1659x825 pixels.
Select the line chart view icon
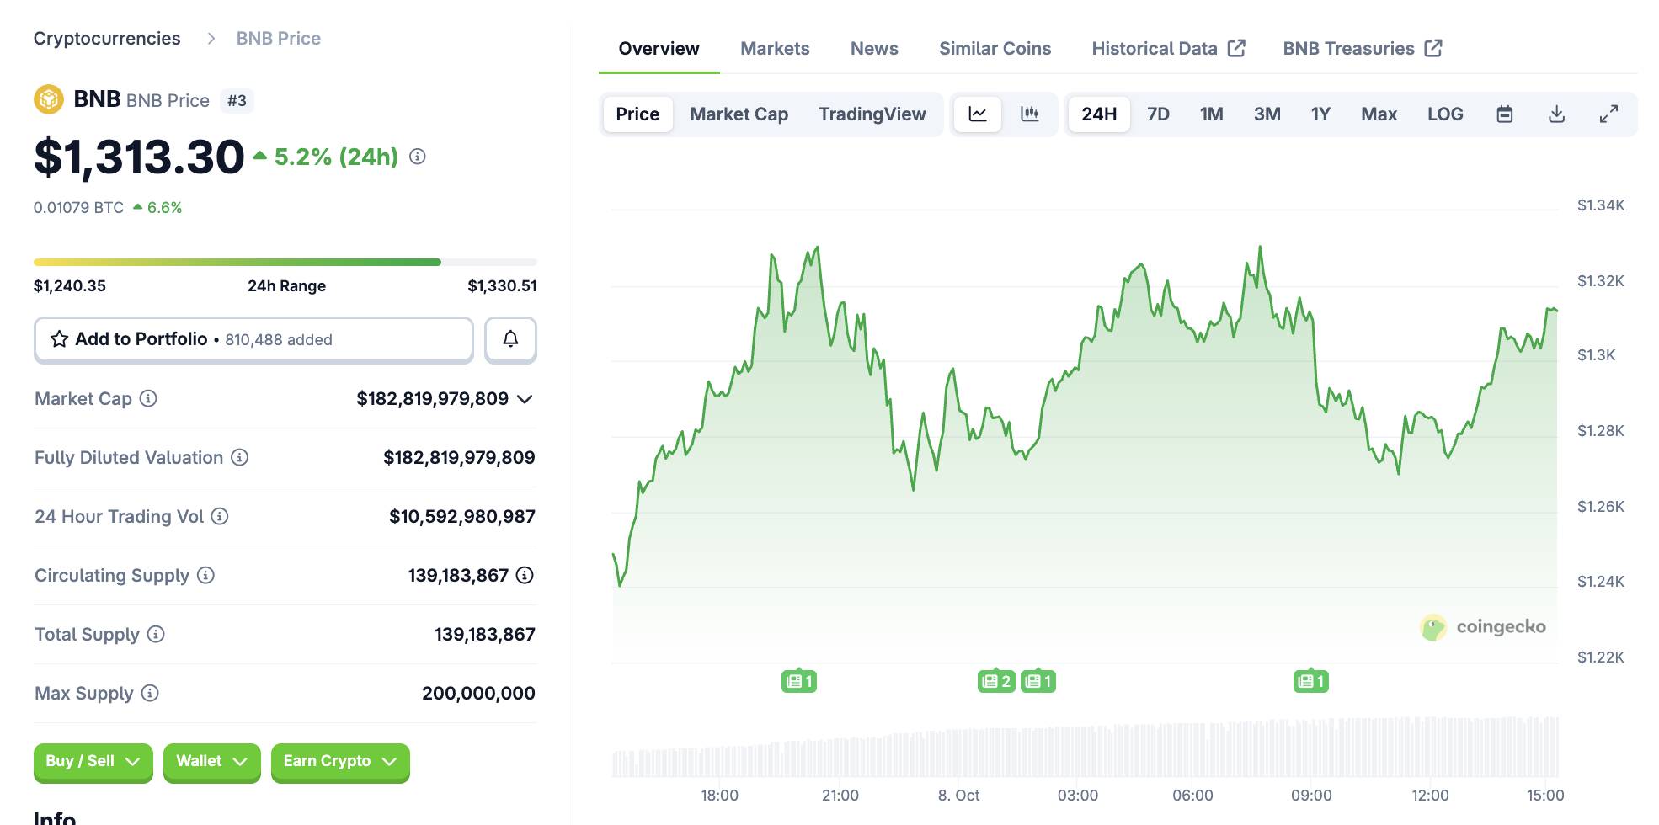pyautogui.click(x=978, y=114)
